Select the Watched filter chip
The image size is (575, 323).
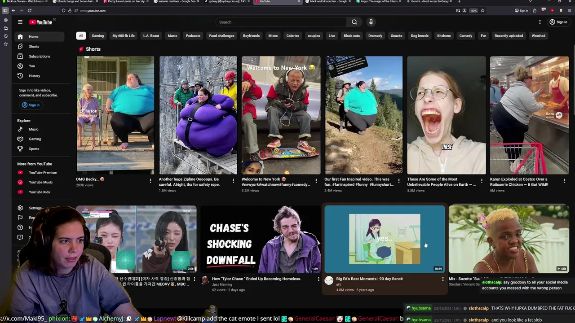pyautogui.click(x=538, y=36)
